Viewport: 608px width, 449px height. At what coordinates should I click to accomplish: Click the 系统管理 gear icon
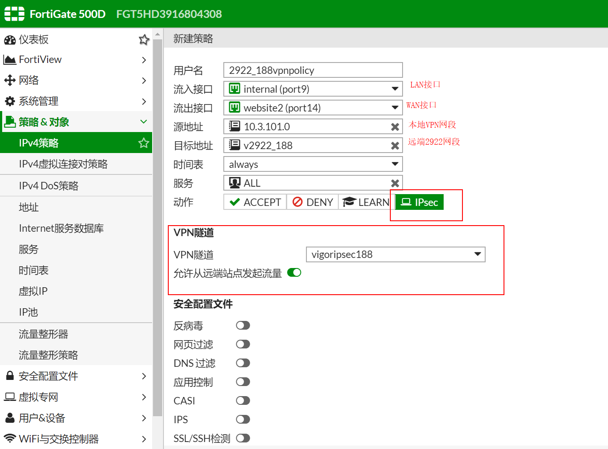coord(10,101)
